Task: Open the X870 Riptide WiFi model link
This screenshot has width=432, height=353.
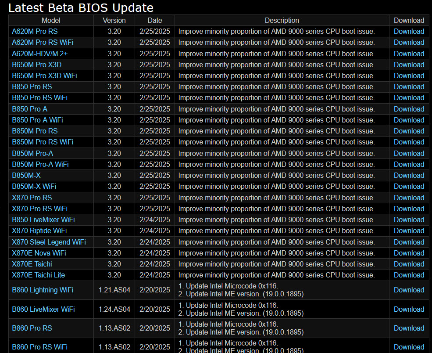Action: click(39, 231)
